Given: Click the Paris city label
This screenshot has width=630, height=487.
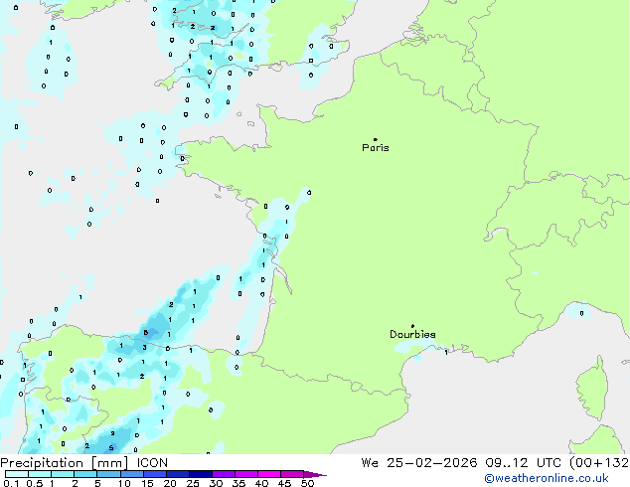Looking at the screenshot, I should click(x=376, y=148).
